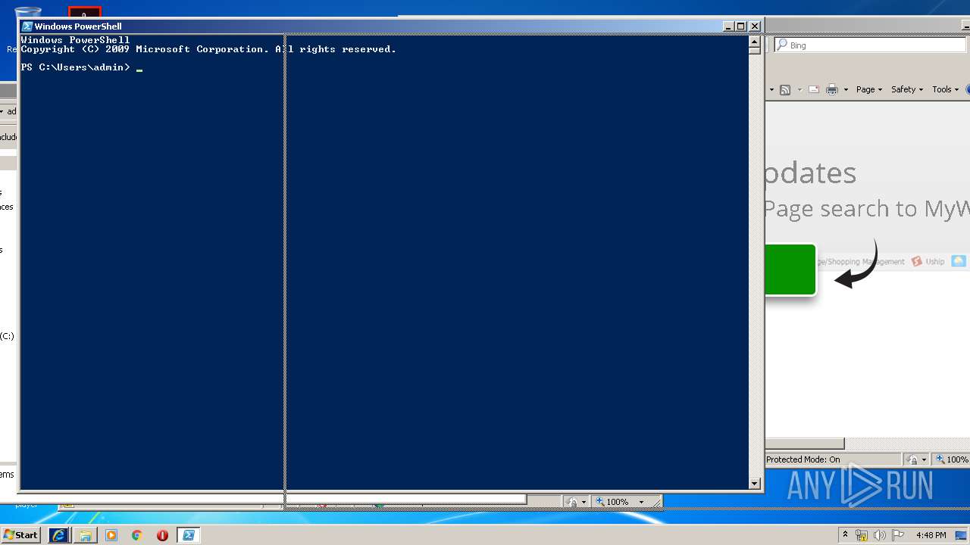Open Windows Media Player taskbar icon
970x545 pixels.
pos(111,535)
